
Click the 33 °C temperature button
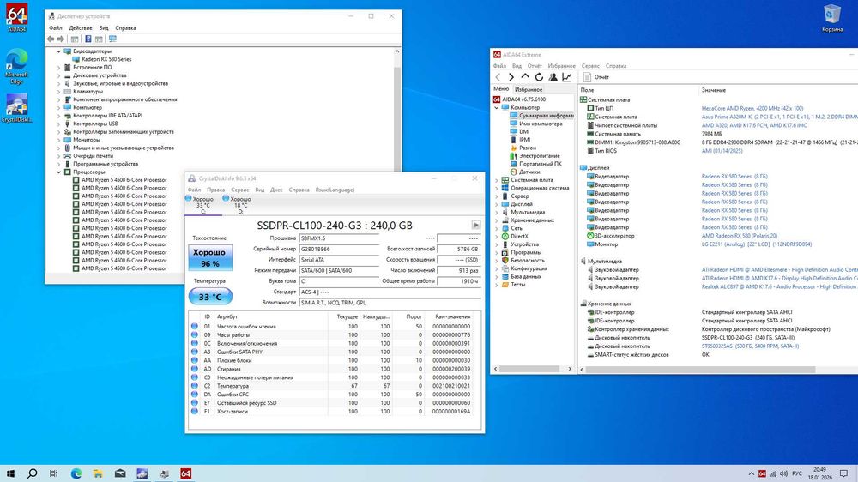[210, 297]
